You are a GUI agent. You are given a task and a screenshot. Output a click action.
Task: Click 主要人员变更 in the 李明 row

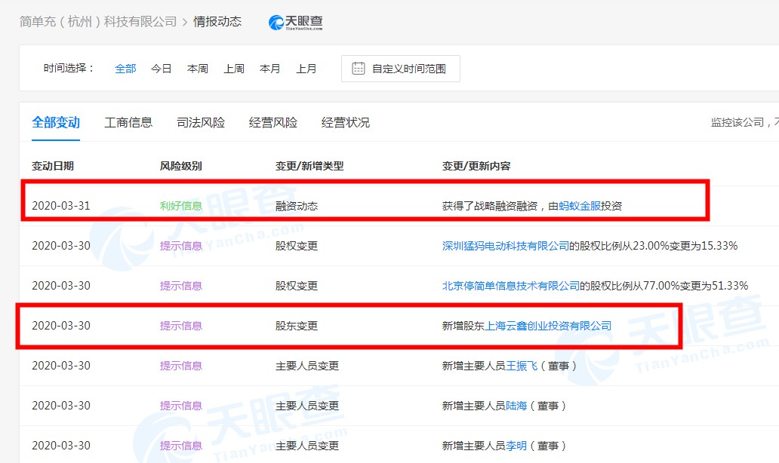tap(307, 446)
